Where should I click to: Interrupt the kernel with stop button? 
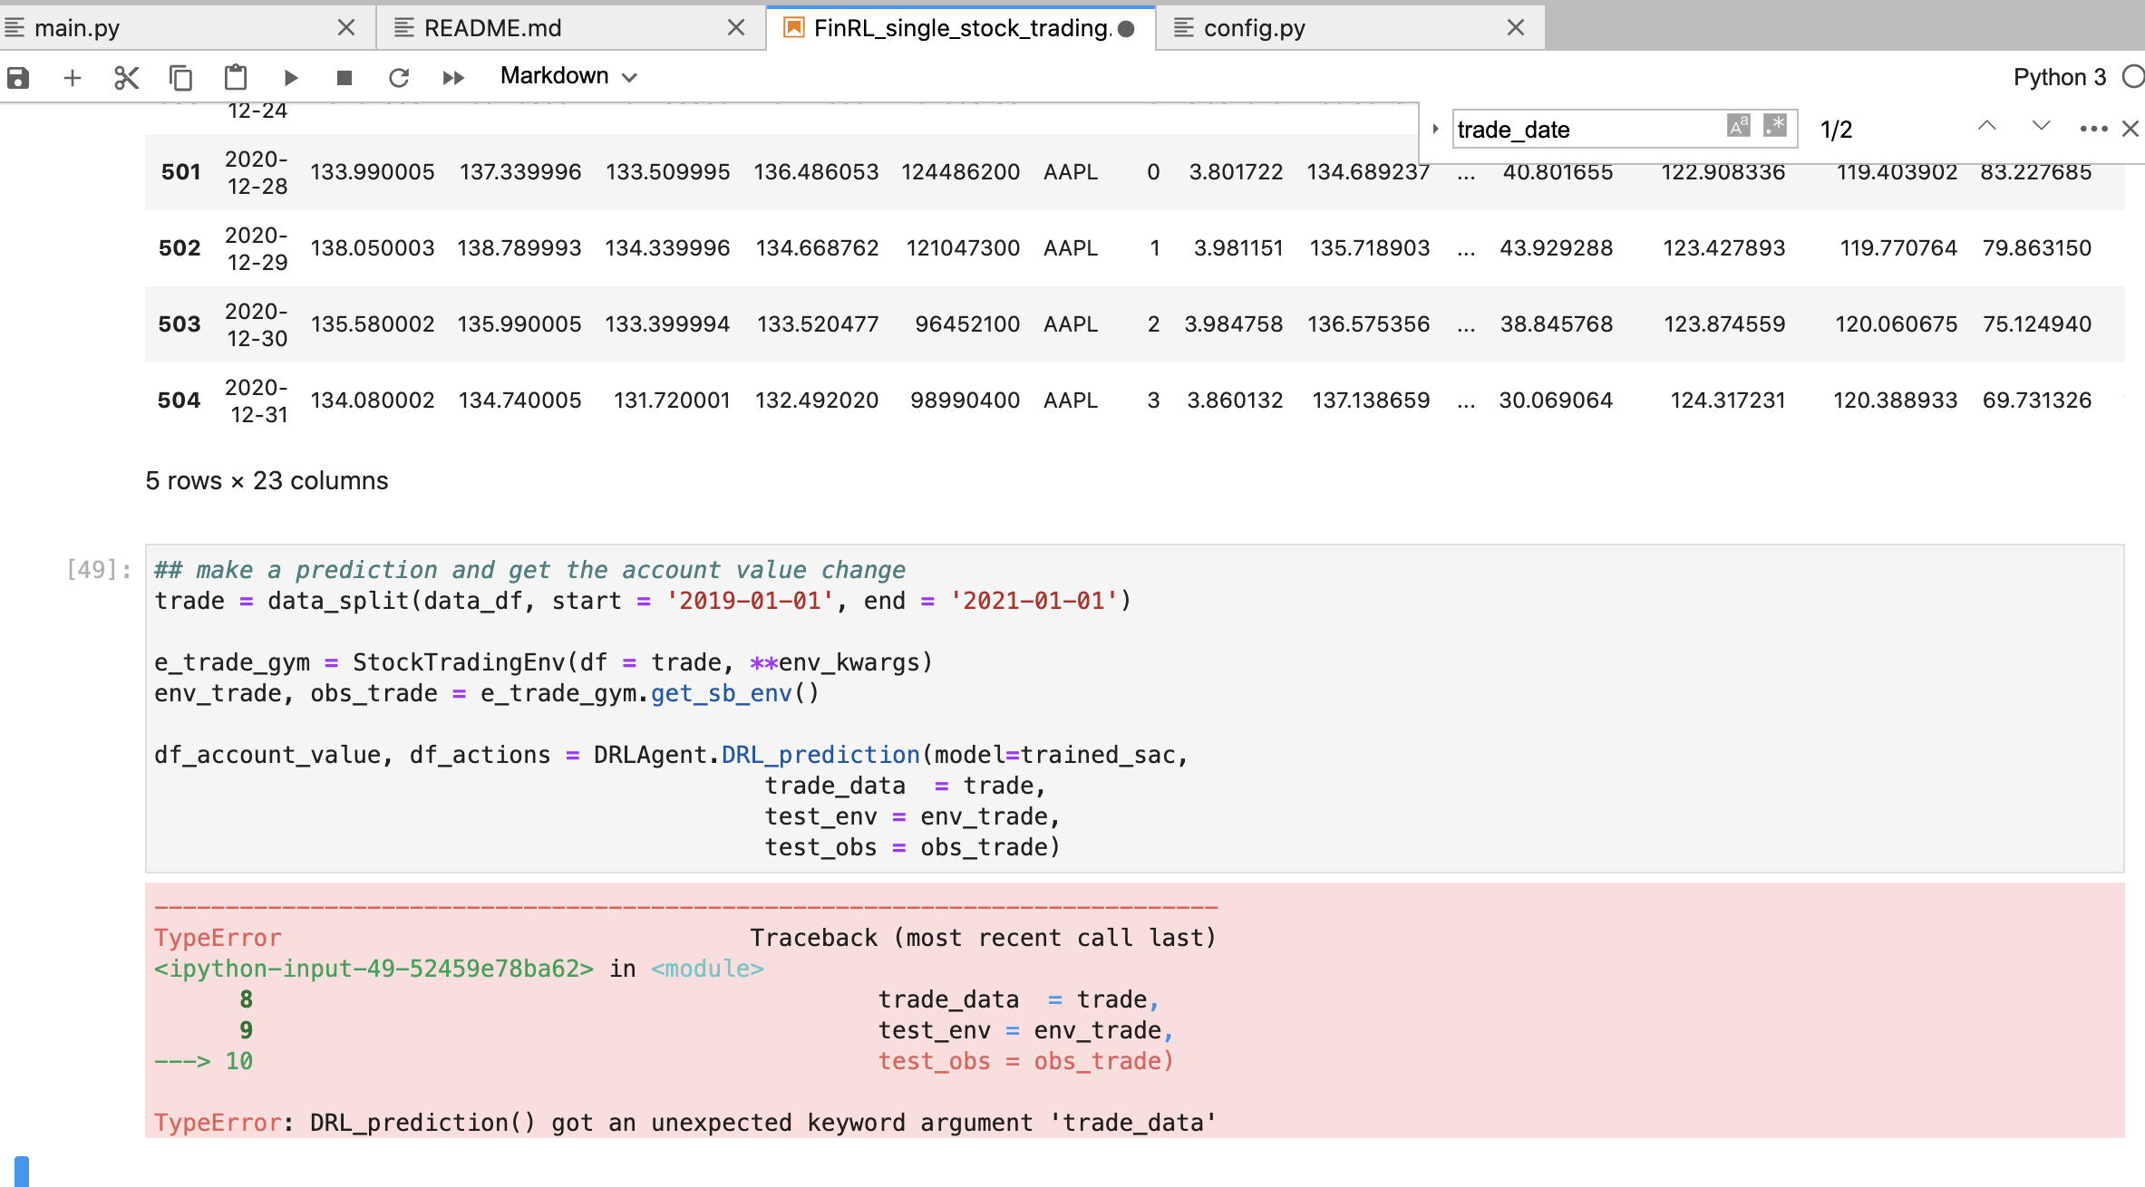[344, 77]
